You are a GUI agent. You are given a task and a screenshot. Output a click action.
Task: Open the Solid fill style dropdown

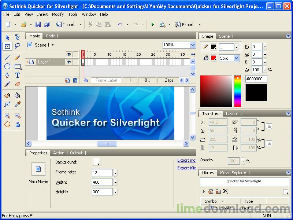[236, 58]
